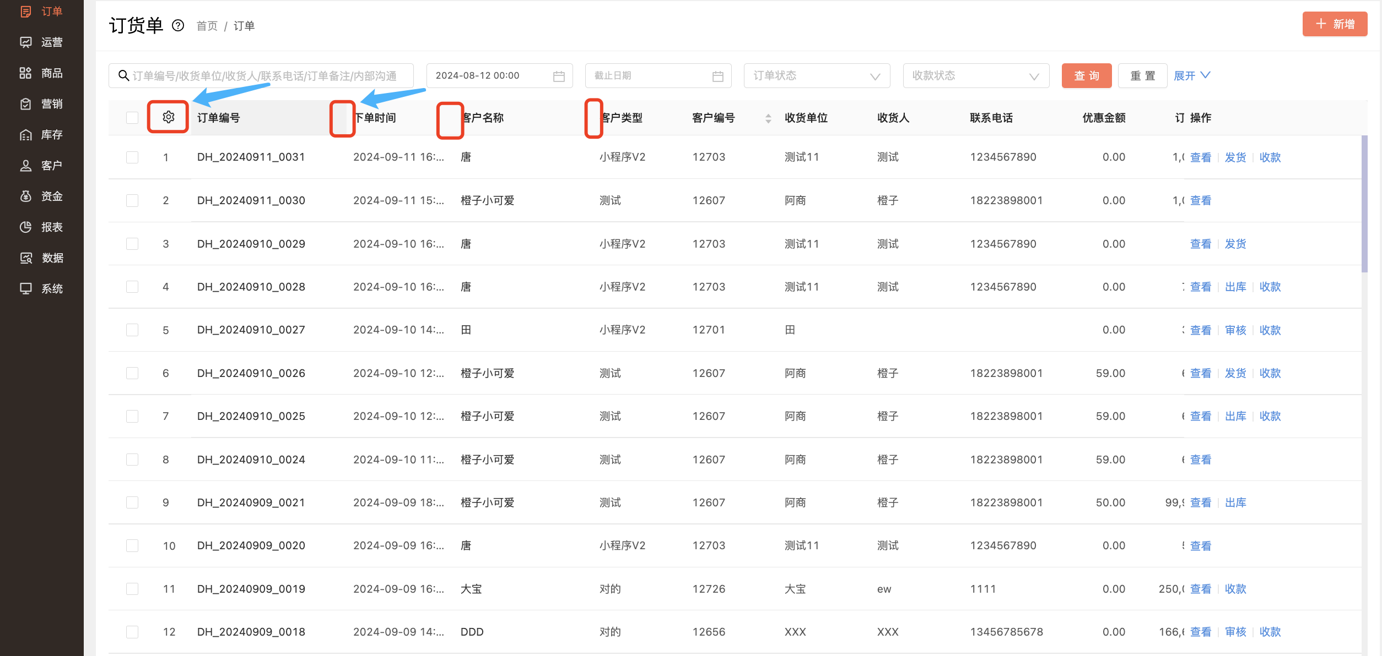Open the start date picker field
This screenshot has width=1382, height=656.
tap(499, 75)
